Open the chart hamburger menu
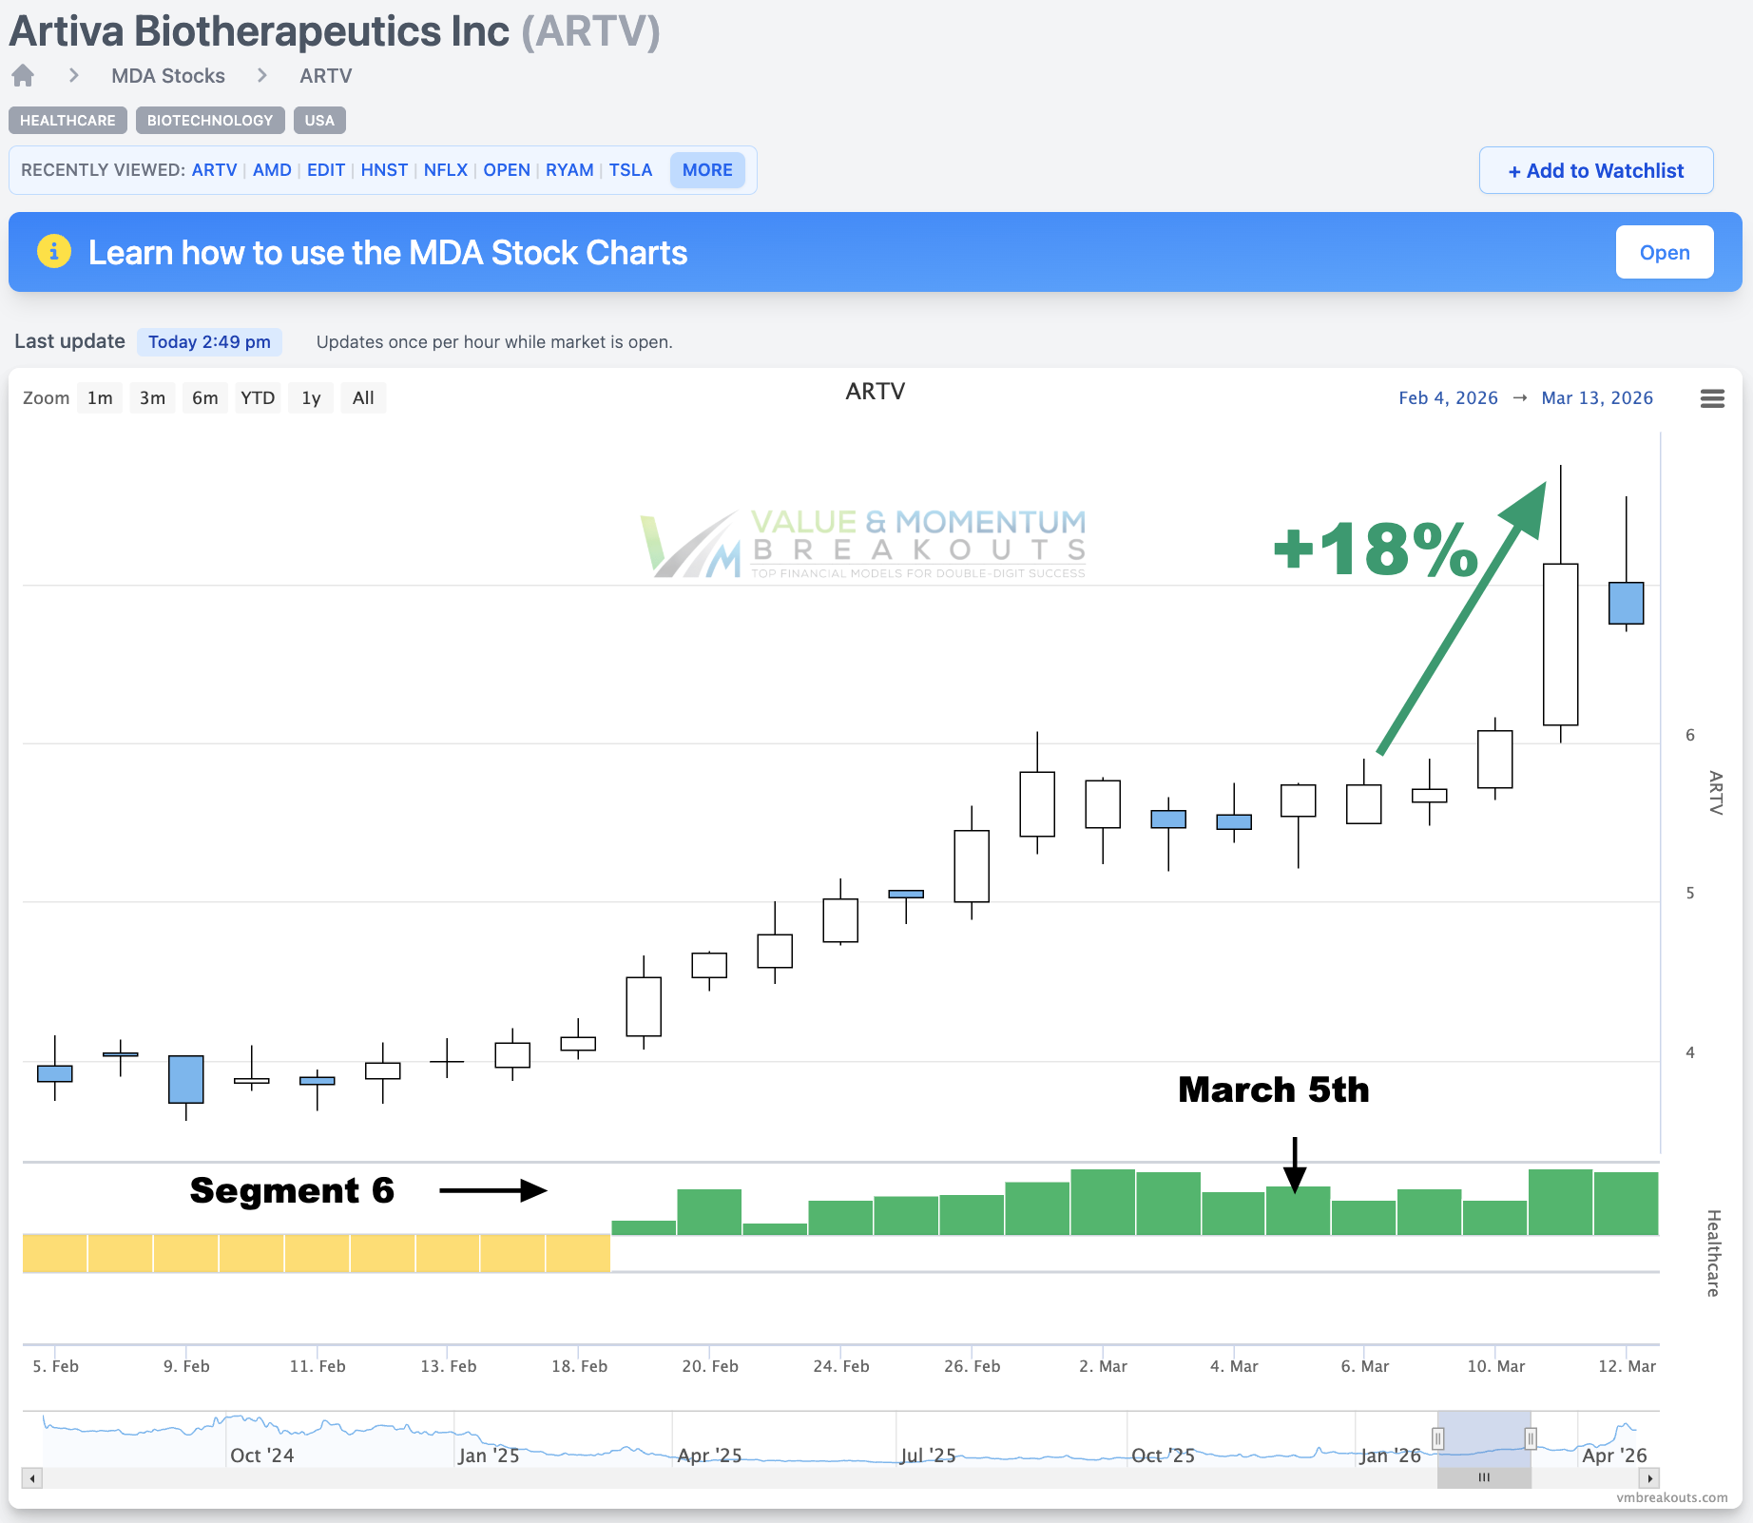Image resolution: width=1753 pixels, height=1523 pixels. point(1712,398)
